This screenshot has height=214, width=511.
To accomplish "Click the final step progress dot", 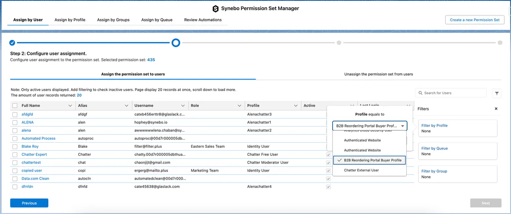I will click(500, 42).
